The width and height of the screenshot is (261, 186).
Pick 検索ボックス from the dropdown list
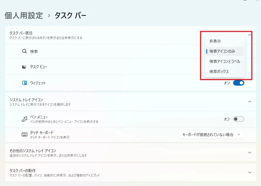219,72
